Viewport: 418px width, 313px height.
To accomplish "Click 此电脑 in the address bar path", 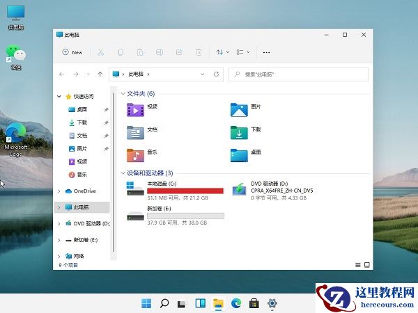I will point(136,74).
